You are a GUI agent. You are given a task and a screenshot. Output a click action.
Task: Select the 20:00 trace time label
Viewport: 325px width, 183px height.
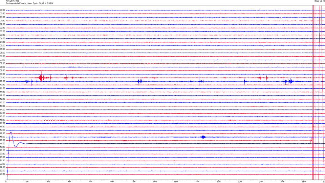pyautogui.click(x=2, y=150)
